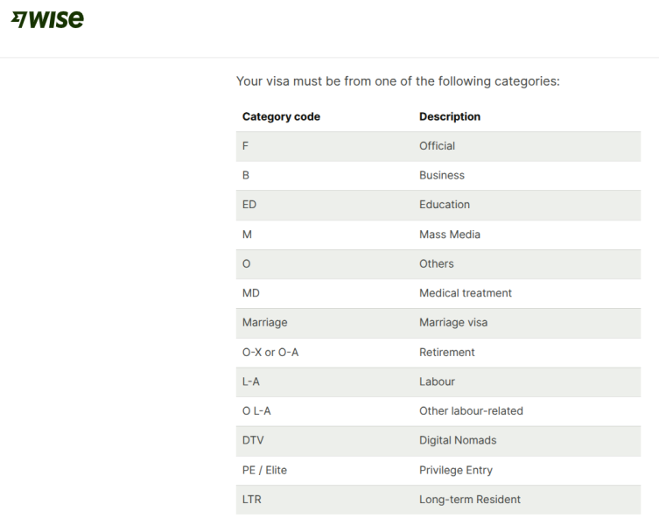Select the Business description text
The height and width of the screenshot is (525, 659).
pos(442,175)
